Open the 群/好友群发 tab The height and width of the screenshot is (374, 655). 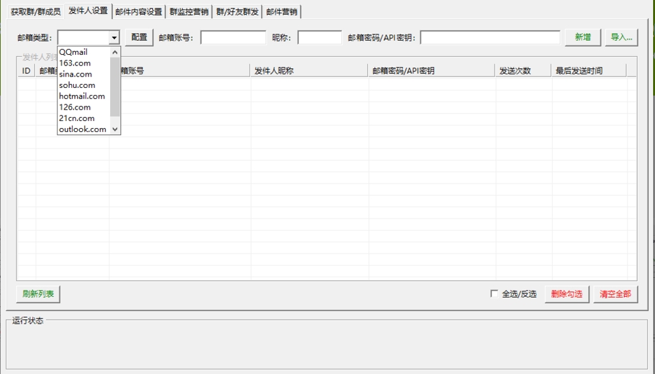click(237, 11)
